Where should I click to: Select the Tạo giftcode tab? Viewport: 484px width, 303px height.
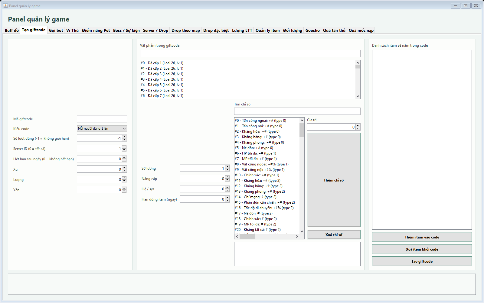click(34, 30)
